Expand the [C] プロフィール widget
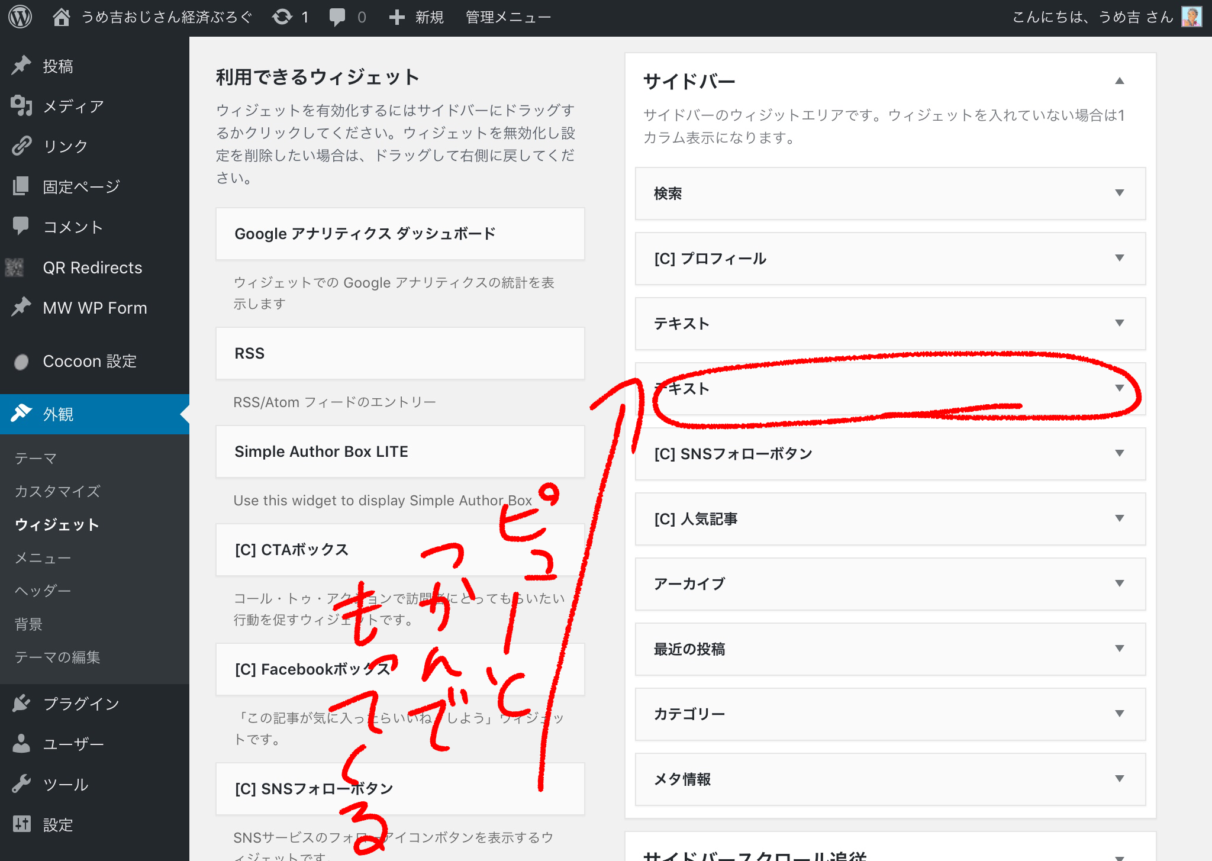The width and height of the screenshot is (1212, 861). (x=1119, y=258)
